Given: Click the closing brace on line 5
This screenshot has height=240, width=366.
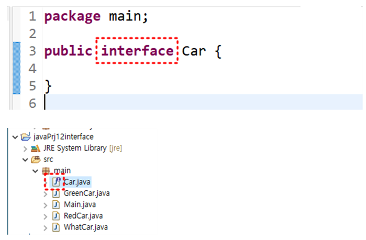Looking at the screenshot, I should 48,86.
